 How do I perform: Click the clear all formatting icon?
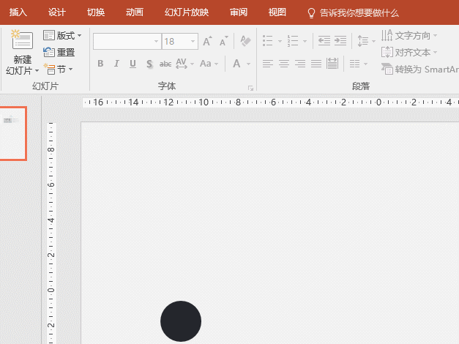click(x=245, y=42)
